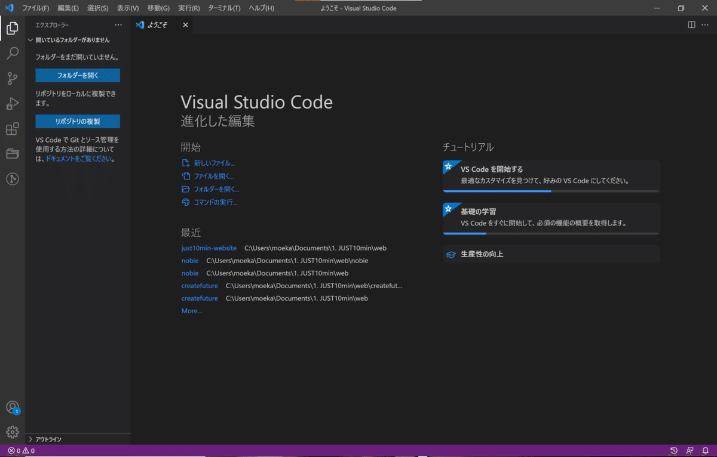
Task: Open the Search view in activity bar
Action: [x=13, y=54]
